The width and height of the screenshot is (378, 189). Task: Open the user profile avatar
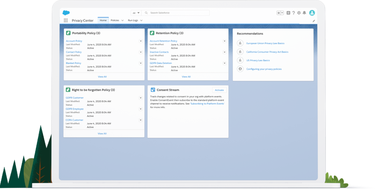[x=312, y=13]
